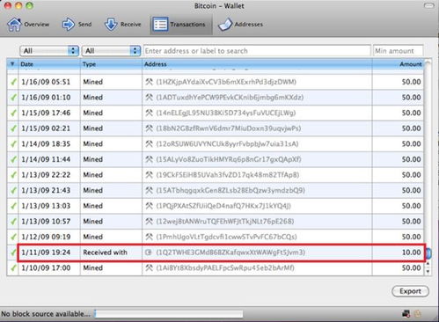The height and width of the screenshot is (322, 439).
Task: Sort by the Date column header
Action: click(49, 64)
